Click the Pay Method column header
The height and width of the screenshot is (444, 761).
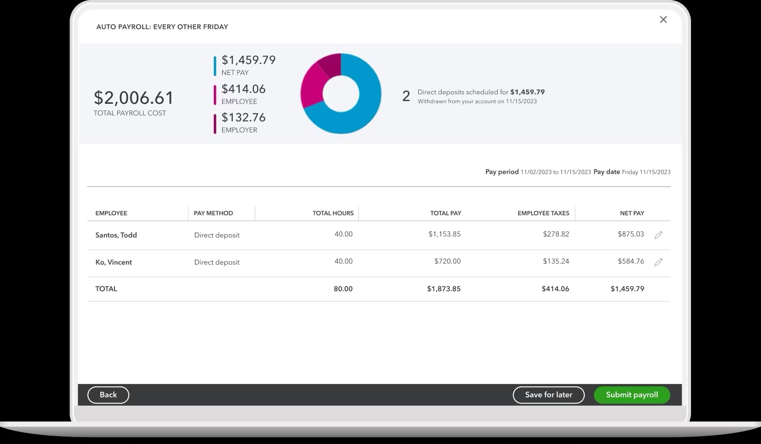[213, 213]
